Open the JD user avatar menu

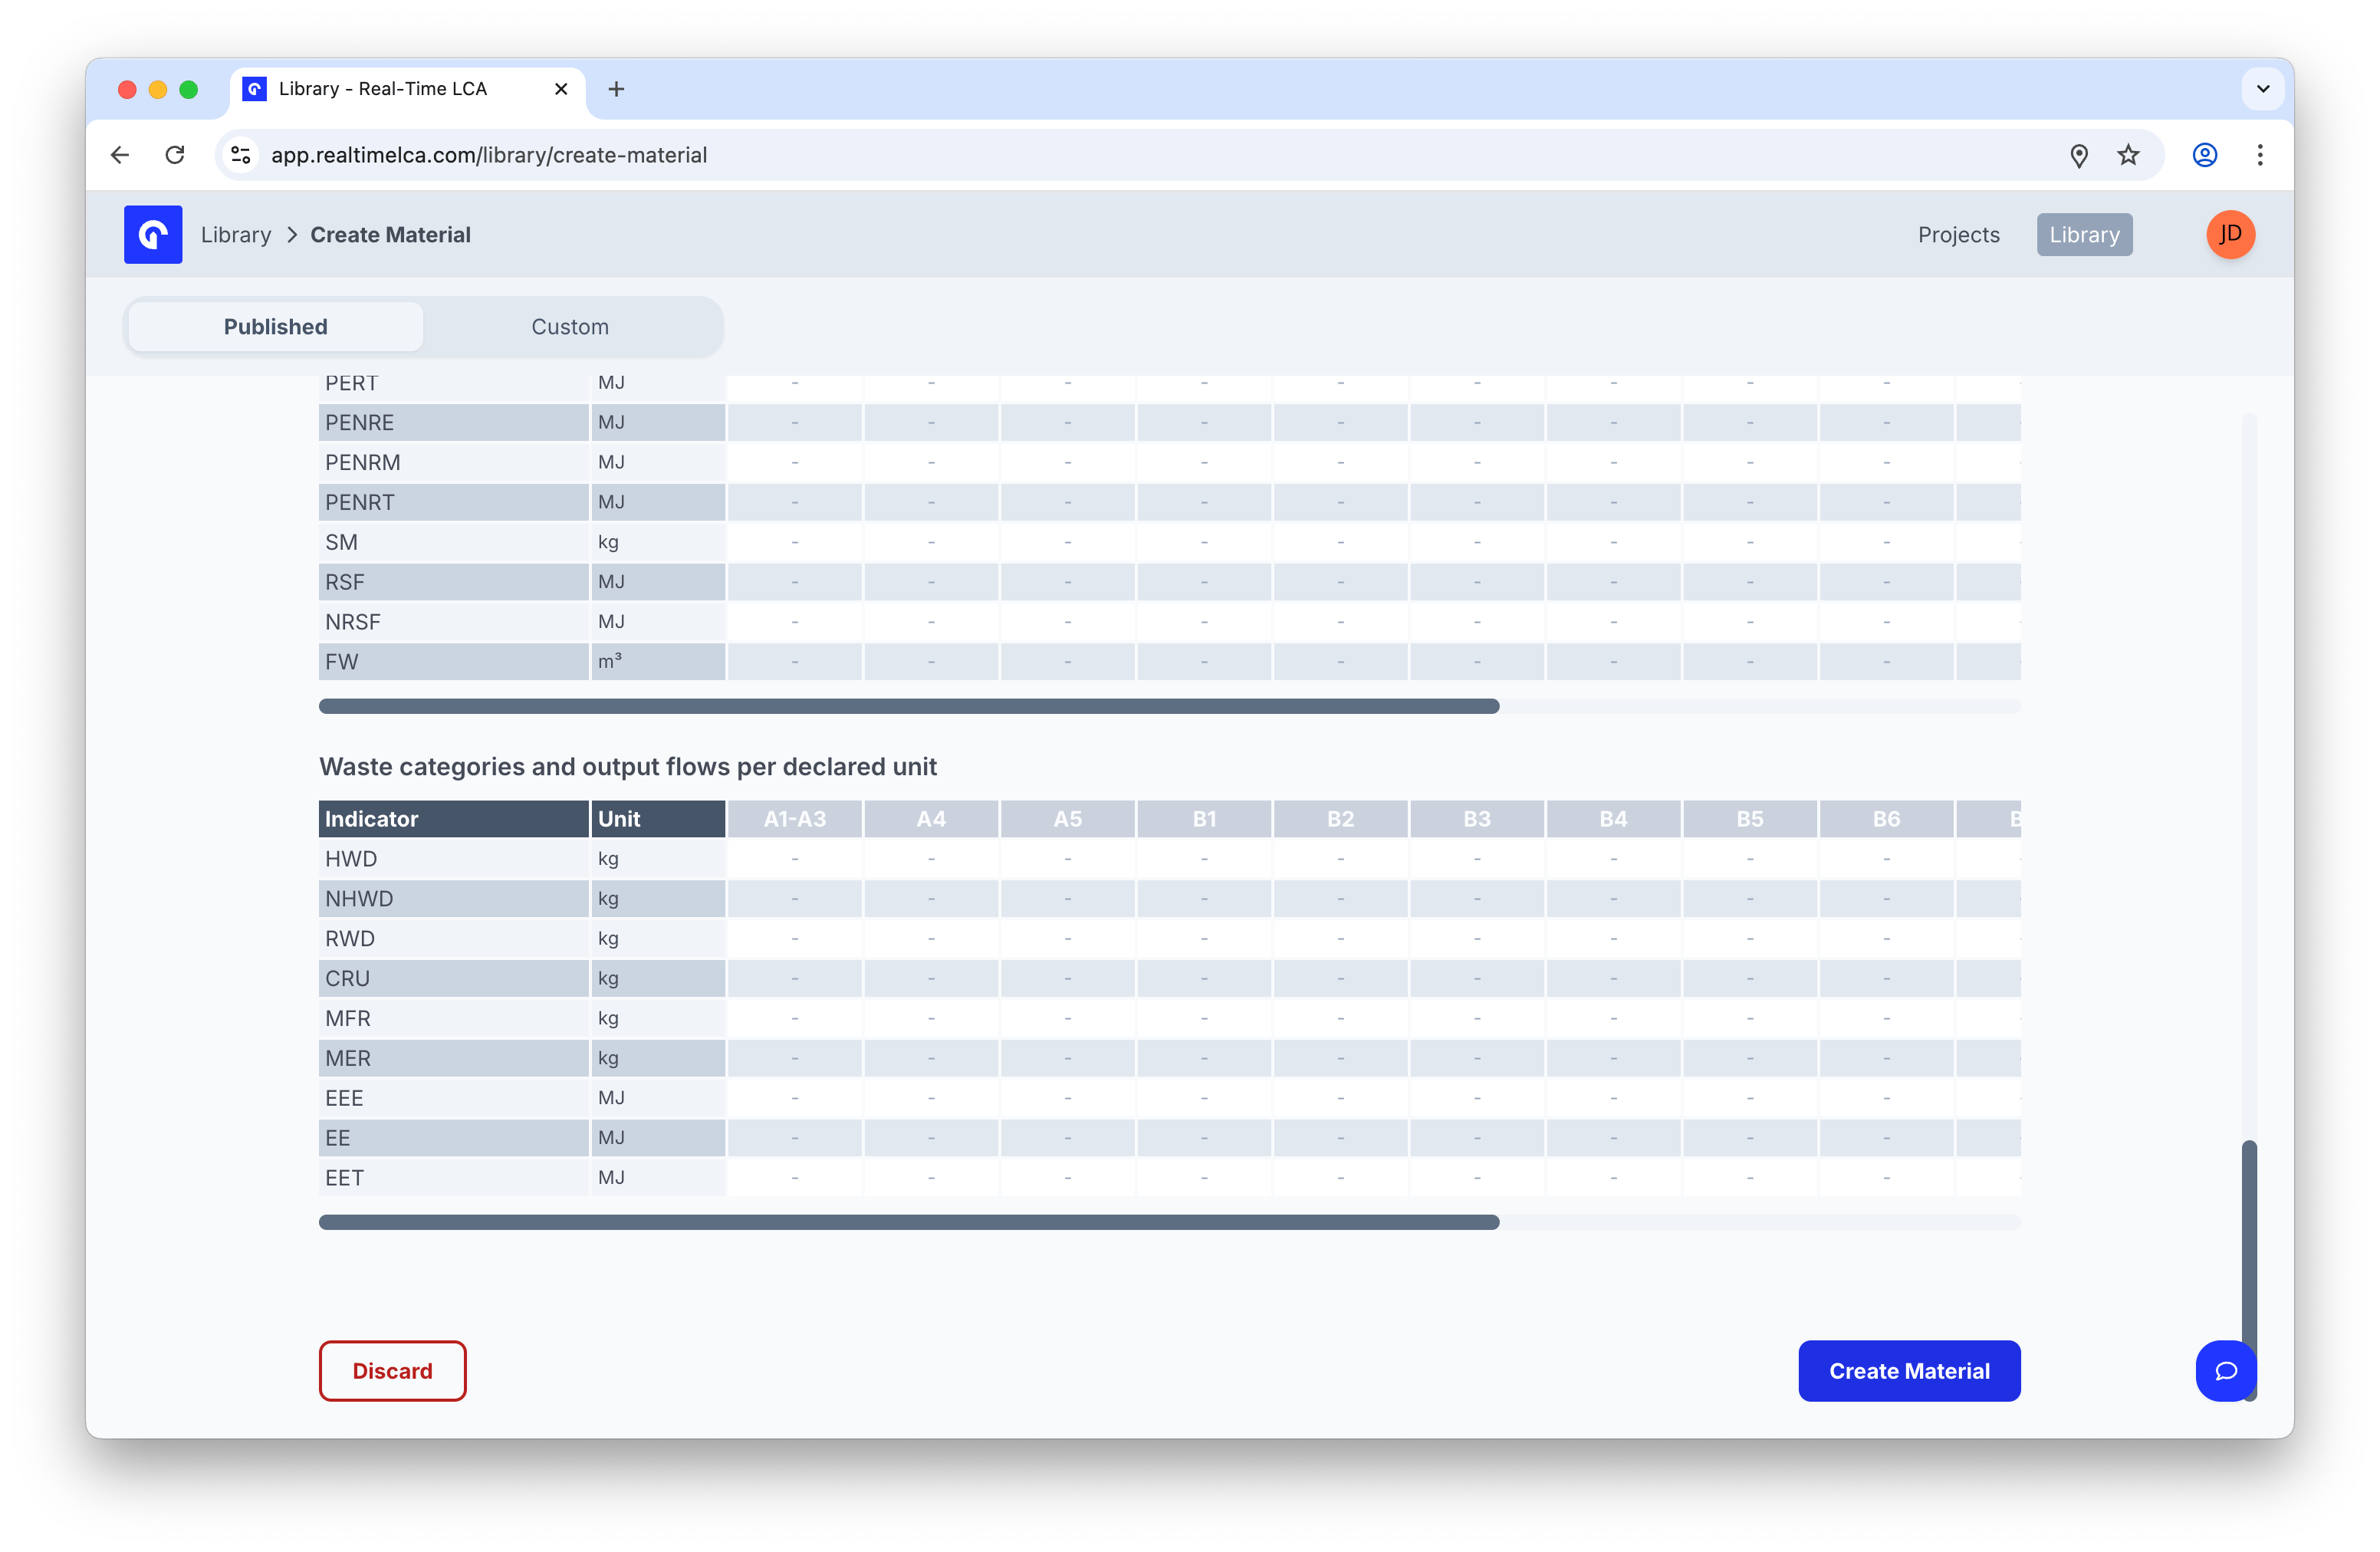[x=2231, y=235]
